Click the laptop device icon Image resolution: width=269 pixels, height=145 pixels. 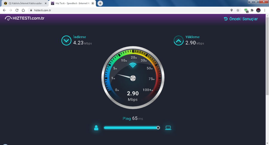pos(168,128)
